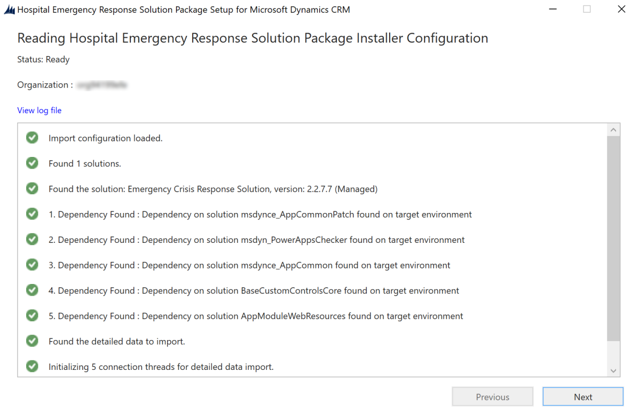Open the View log file link
The width and height of the screenshot is (631, 411).
coord(40,110)
